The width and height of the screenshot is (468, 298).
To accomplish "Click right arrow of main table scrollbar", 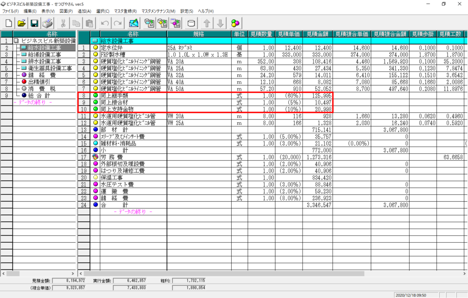I will (464, 273).
